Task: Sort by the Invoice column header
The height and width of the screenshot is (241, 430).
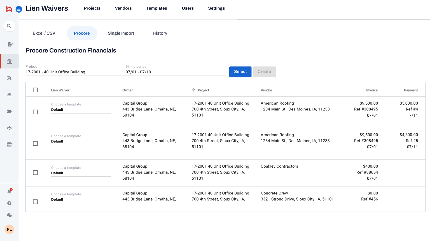Action: click(x=372, y=90)
